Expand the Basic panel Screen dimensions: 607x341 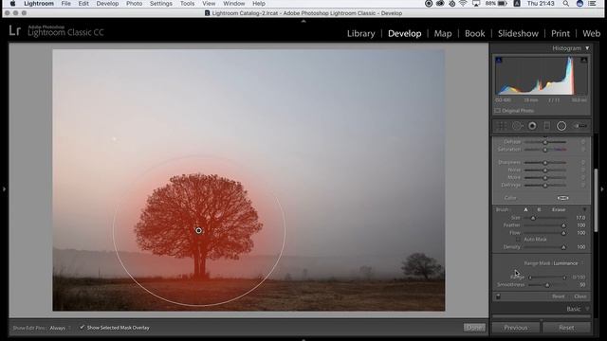587,309
